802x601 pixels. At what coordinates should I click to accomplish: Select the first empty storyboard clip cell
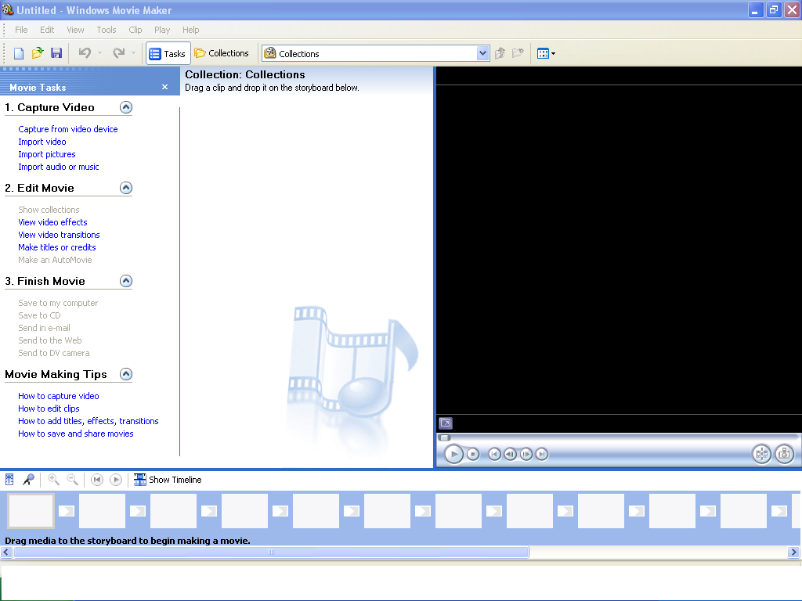pos(31,510)
